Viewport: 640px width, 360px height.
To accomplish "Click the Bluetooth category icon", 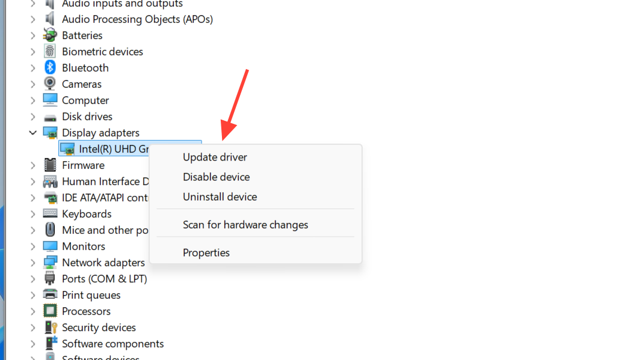I will tap(51, 68).
